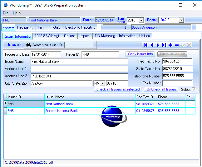Open the Tax Year dropdown

[141, 20]
